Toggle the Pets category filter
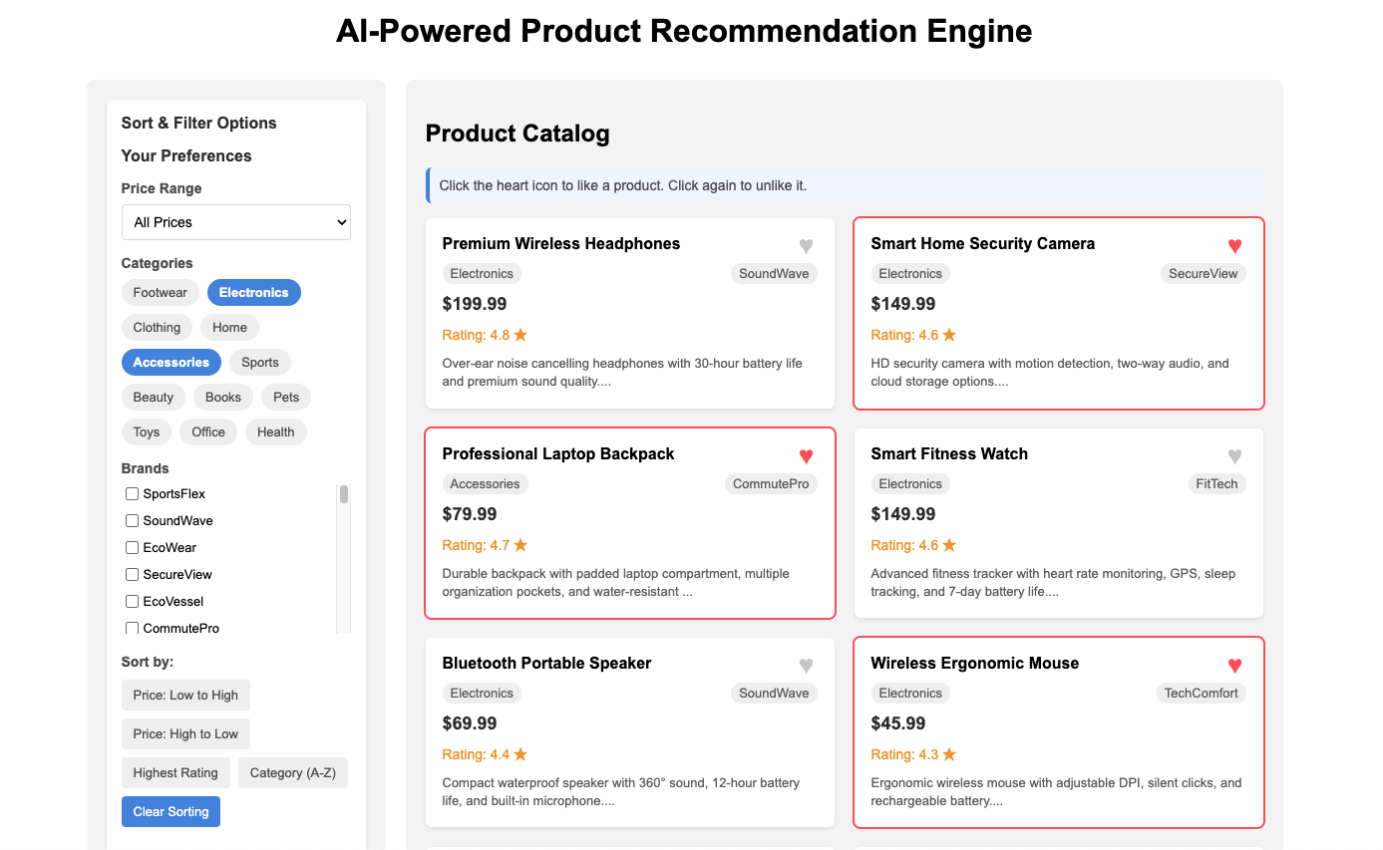This screenshot has height=850, width=1383. (286, 397)
